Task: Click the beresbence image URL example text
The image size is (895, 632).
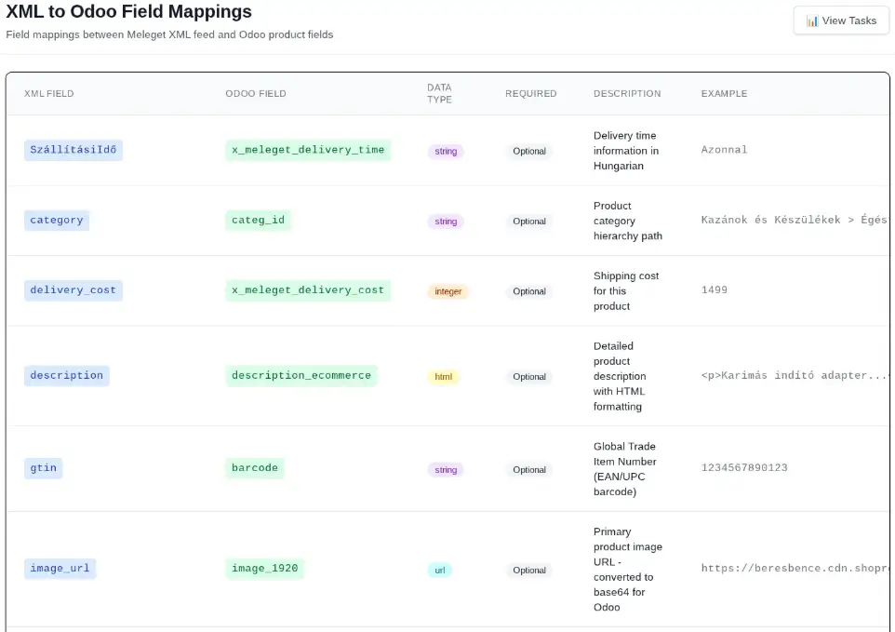Action: [x=795, y=568]
